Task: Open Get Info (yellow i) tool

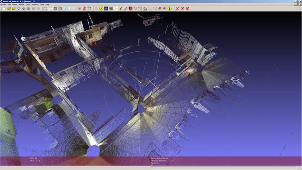Action: (x=169, y=8)
